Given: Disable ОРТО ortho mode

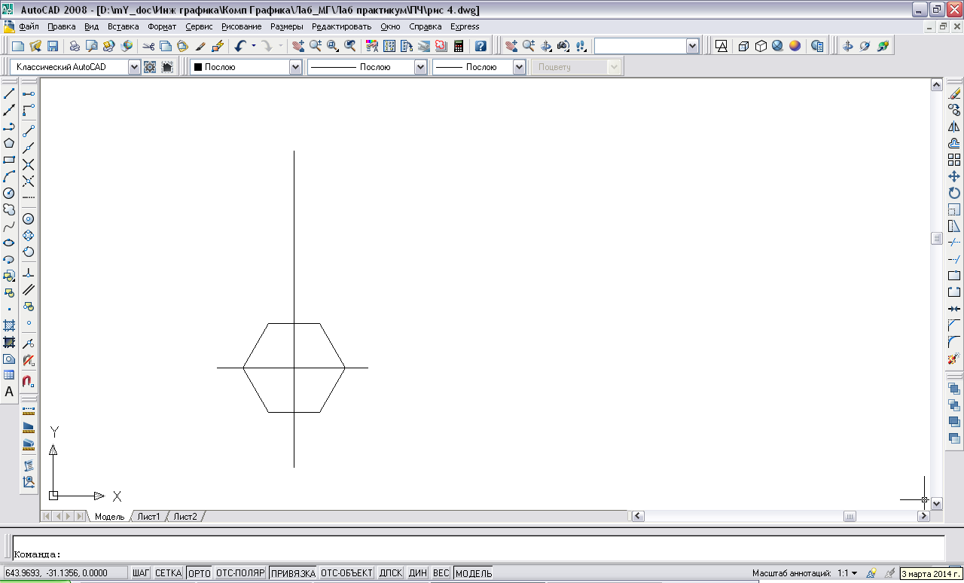Looking at the screenshot, I should click(x=199, y=573).
